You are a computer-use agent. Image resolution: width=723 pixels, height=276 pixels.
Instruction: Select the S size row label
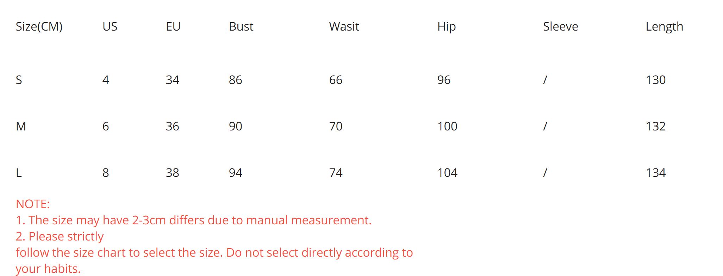pos(19,80)
